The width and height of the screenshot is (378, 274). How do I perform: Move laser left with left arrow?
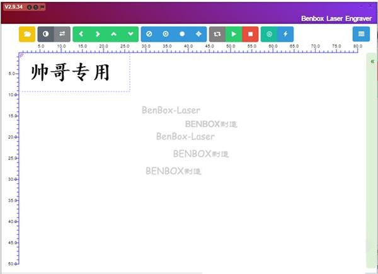coord(81,34)
